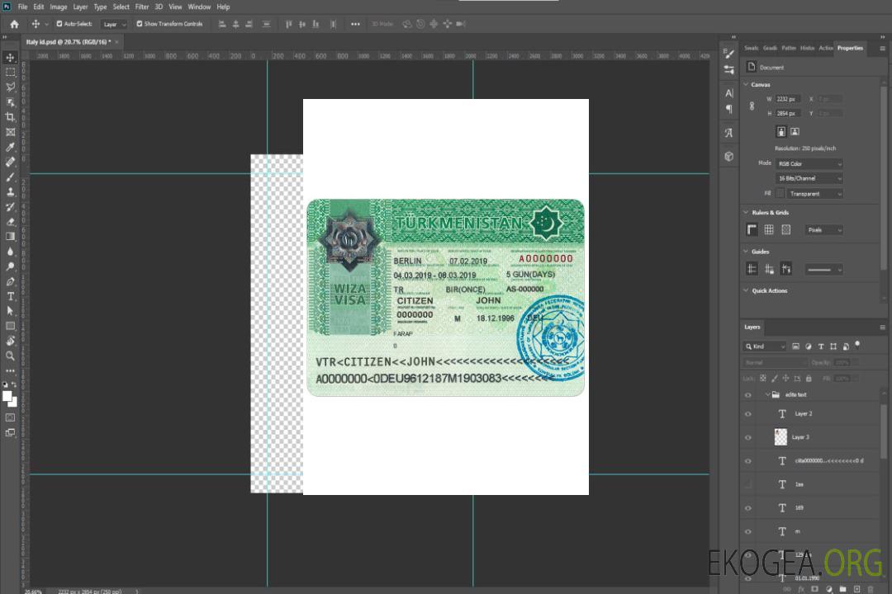Click the Edit in Quick Mask mode icon
The image size is (892, 594).
pos(10,417)
